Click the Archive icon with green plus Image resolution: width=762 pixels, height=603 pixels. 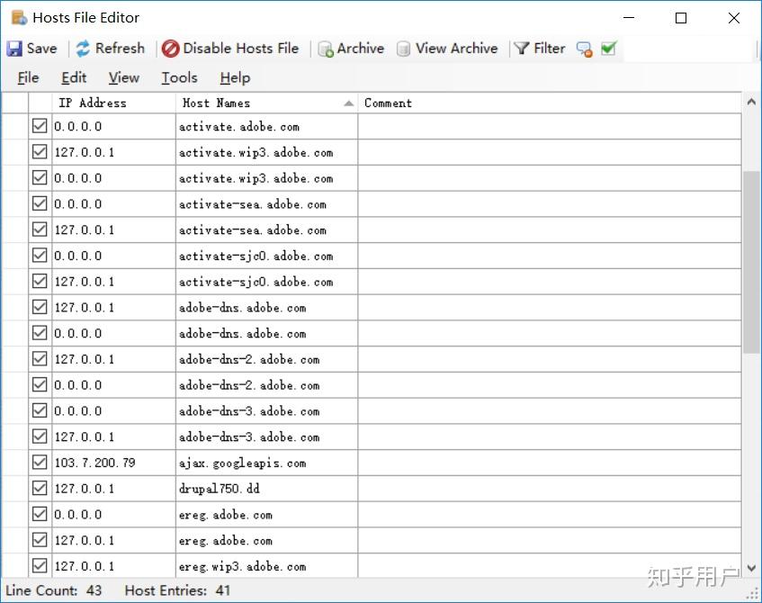(x=326, y=49)
